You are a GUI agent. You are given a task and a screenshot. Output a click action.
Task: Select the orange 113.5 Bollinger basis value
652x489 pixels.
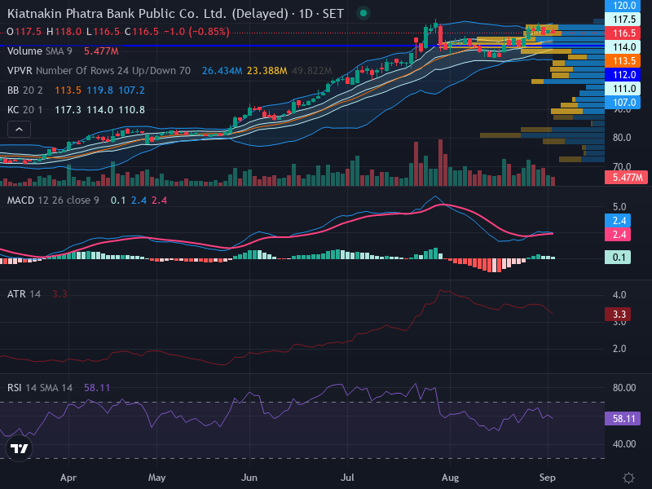coord(68,90)
